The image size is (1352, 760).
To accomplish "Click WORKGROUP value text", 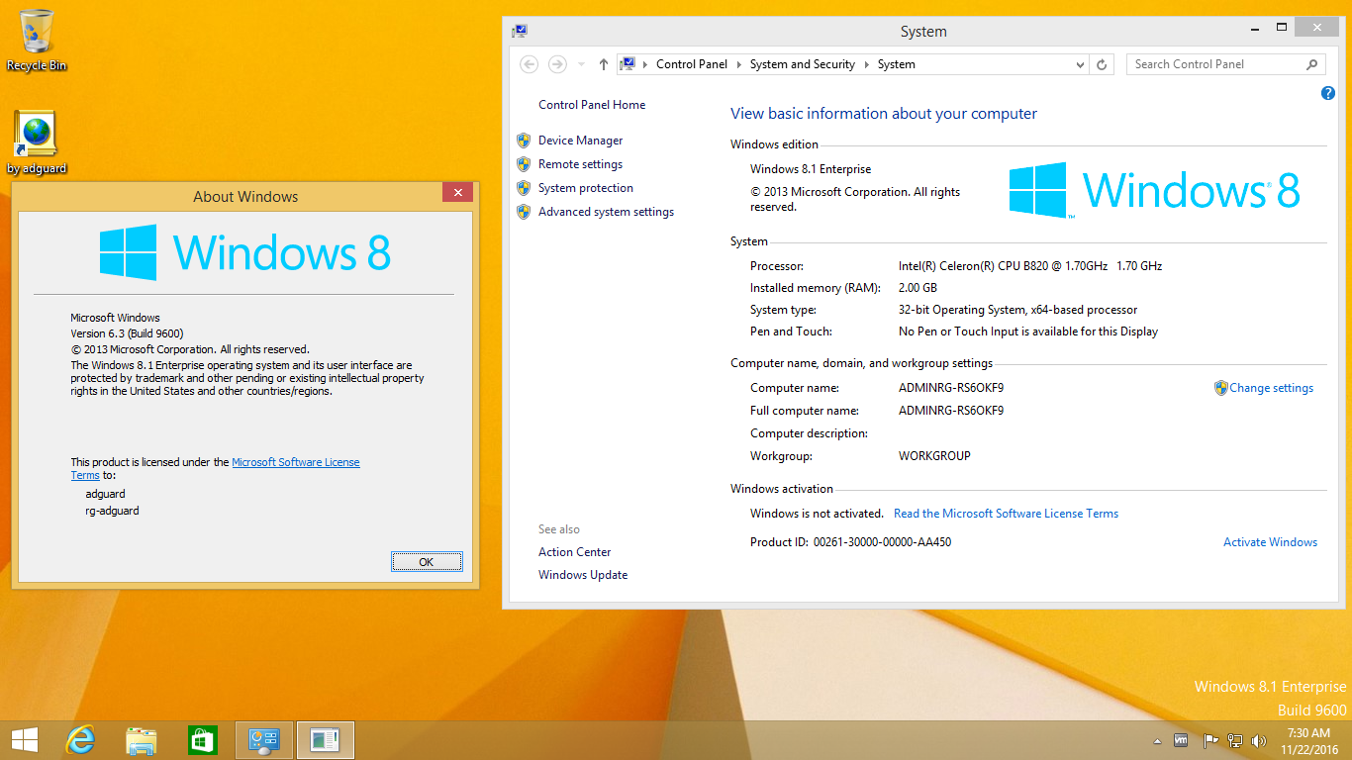I will coord(934,456).
